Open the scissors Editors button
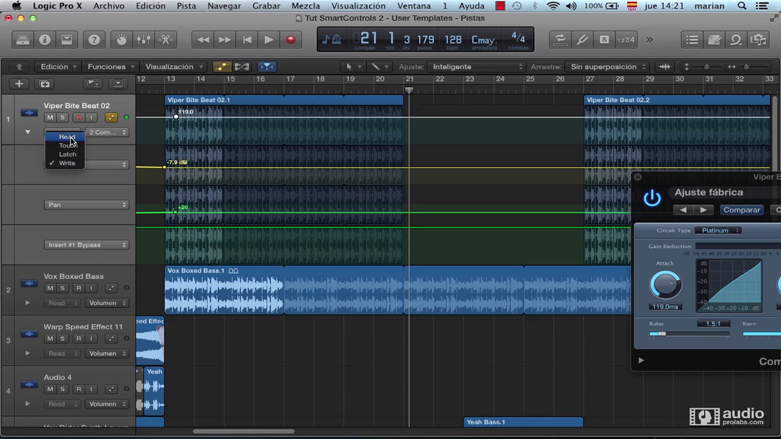The height and width of the screenshot is (439, 781). click(x=166, y=40)
